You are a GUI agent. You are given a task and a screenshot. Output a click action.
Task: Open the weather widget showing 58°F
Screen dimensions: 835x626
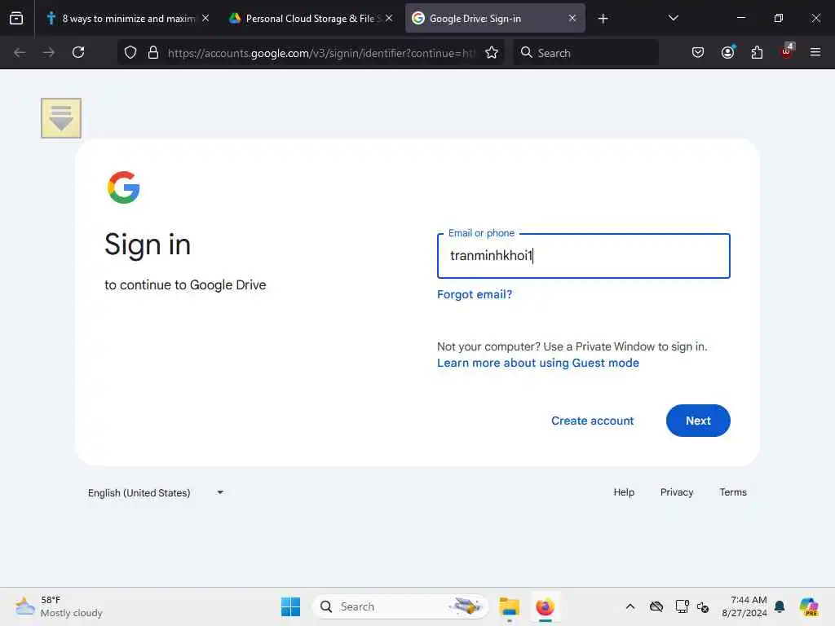coord(59,606)
